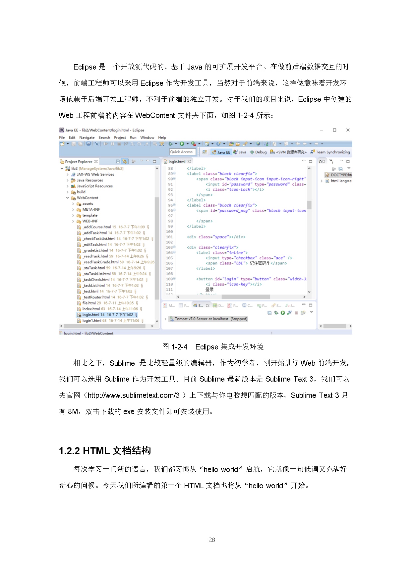Switch to the Java EE perspective
Viewport: 411px width, 581px height.
pos(221,152)
